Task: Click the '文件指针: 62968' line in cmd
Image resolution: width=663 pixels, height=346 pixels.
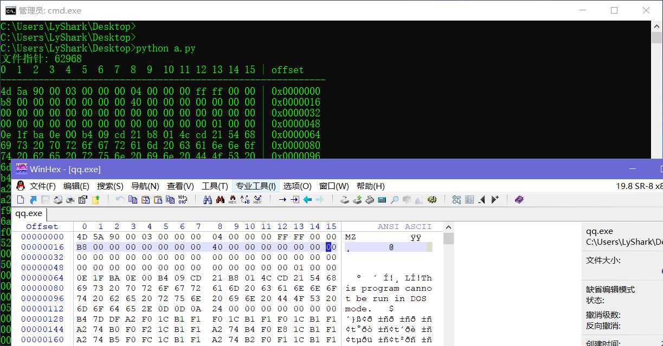Action: [x=41, y=58]
